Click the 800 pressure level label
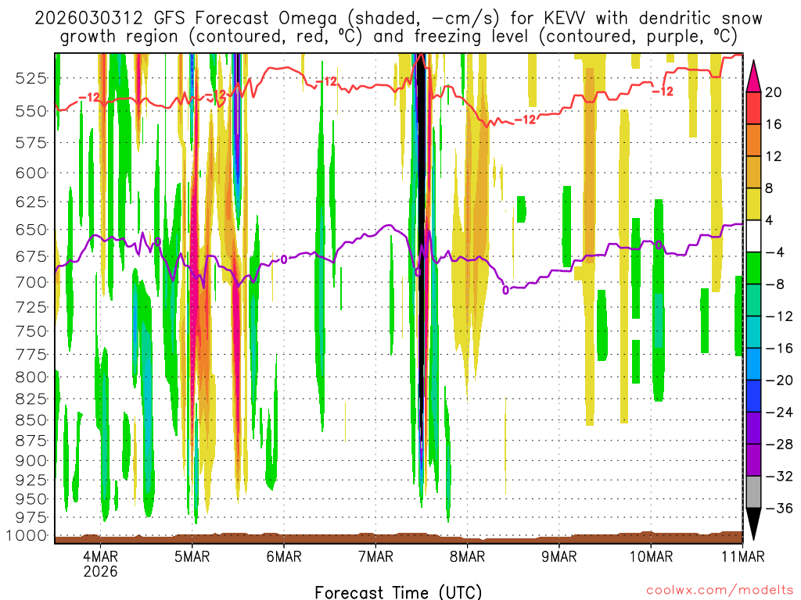 (x=31, y=377)
